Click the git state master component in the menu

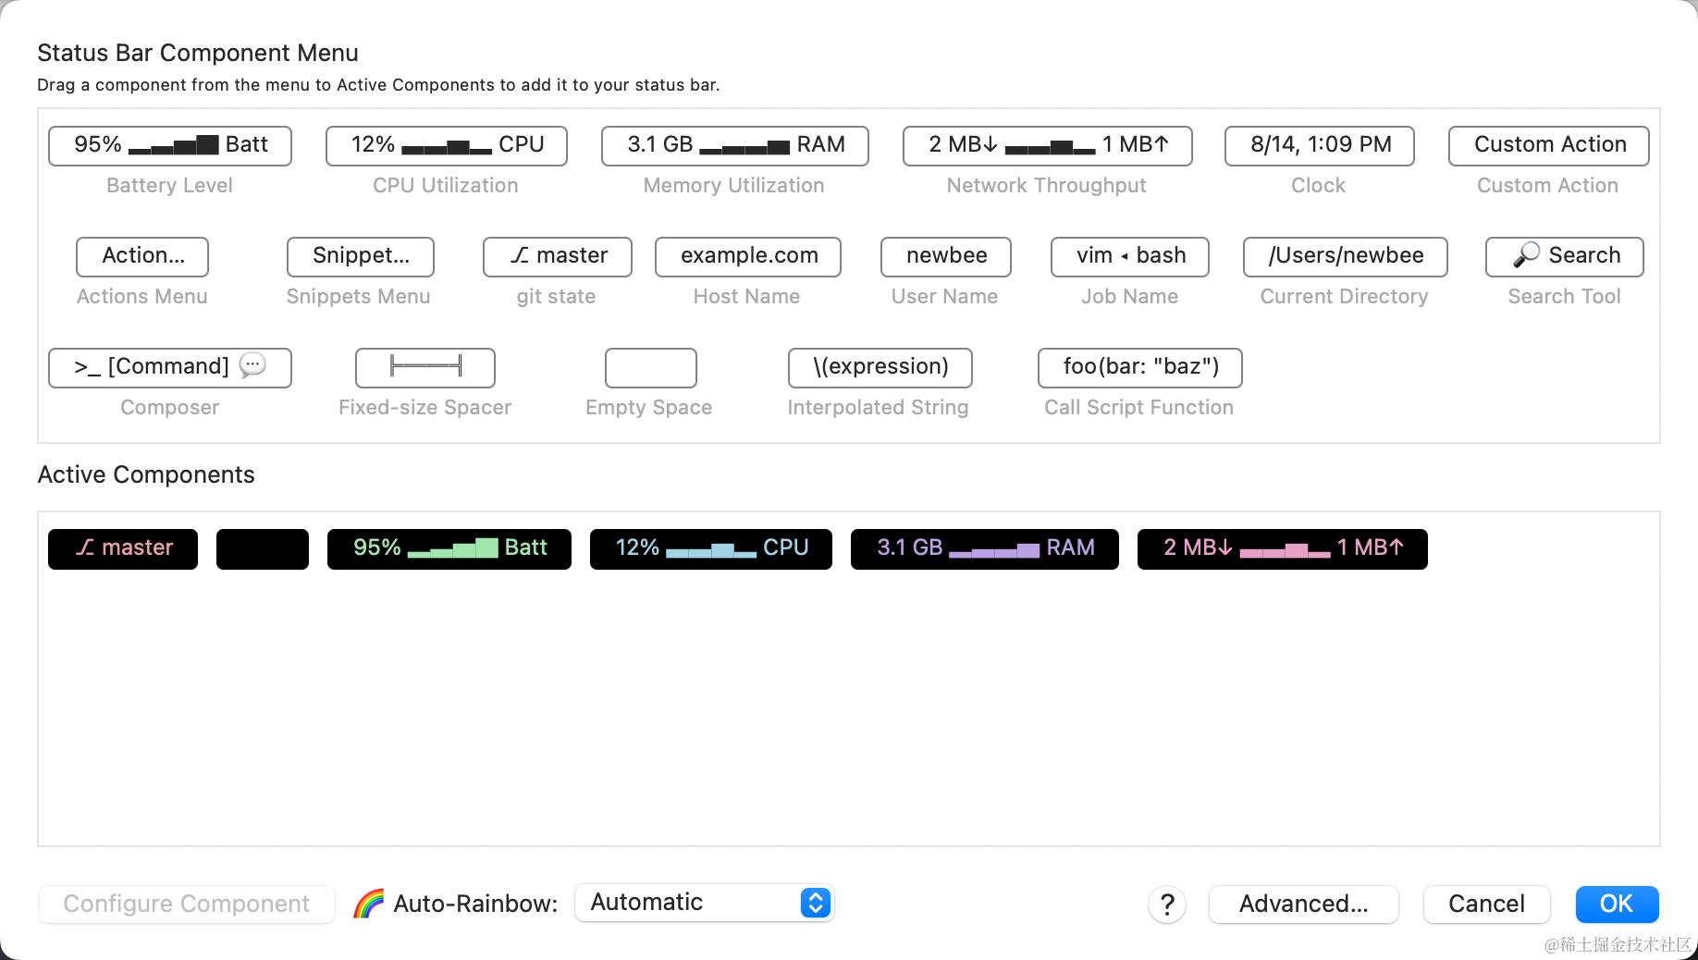[x=558, y=256]
